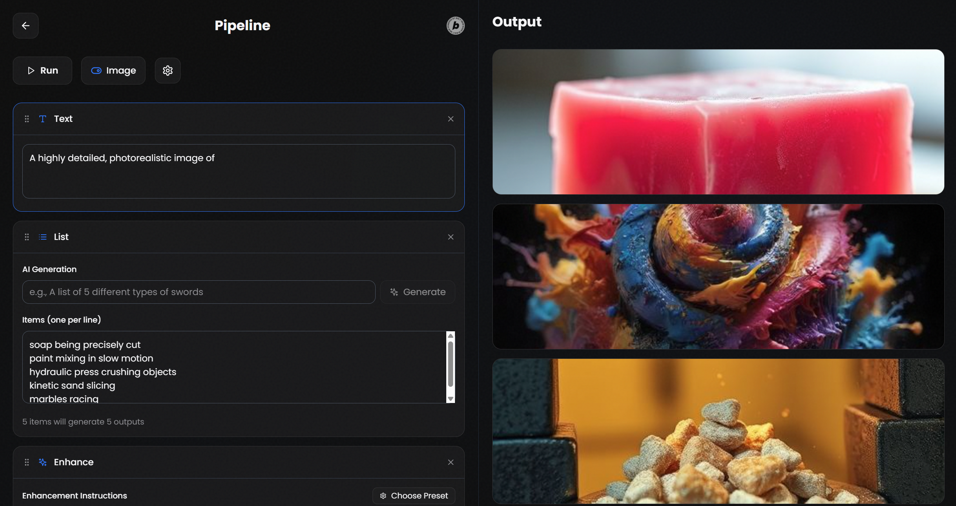The height and width of the screenshot is (506, 956).
Task: Click the back arrow button
Action: [x=25, y=26]
